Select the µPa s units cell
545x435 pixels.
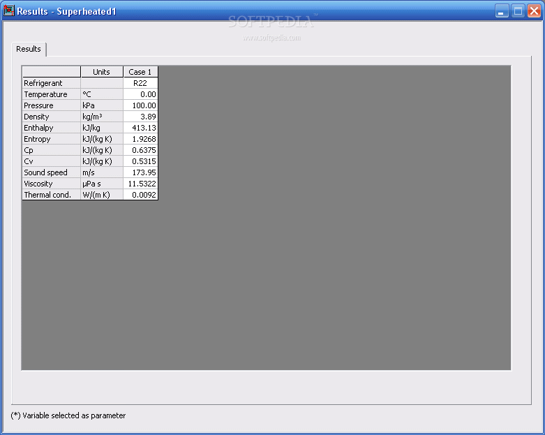[102, 183]
